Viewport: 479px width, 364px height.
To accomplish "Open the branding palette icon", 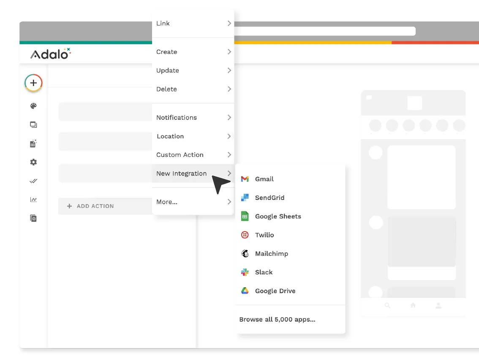I will coord(33,106).
